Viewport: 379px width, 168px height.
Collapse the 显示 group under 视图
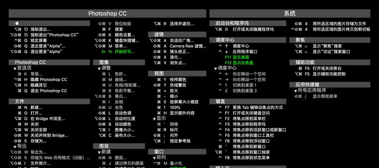pos(155,119)
